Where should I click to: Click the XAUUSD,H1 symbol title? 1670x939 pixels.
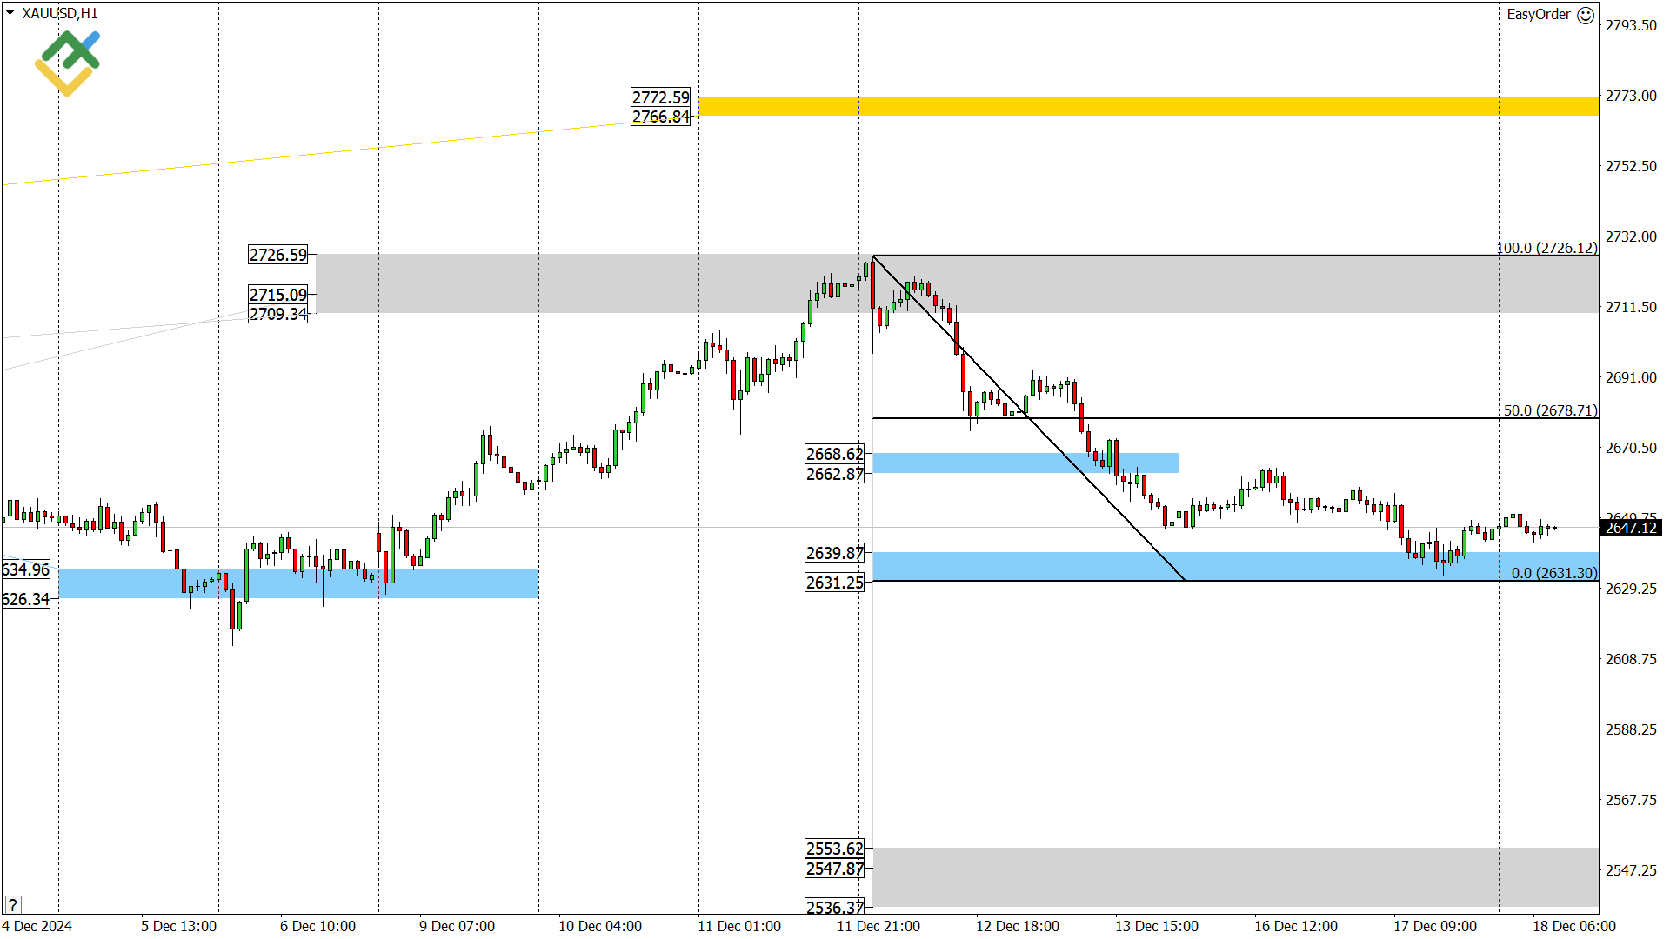[x=59, y=13]
